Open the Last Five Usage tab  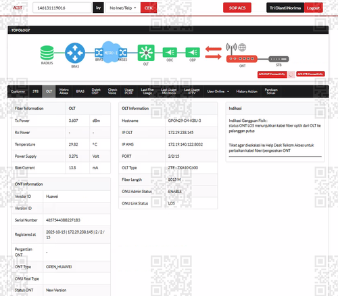click(147, 91)
